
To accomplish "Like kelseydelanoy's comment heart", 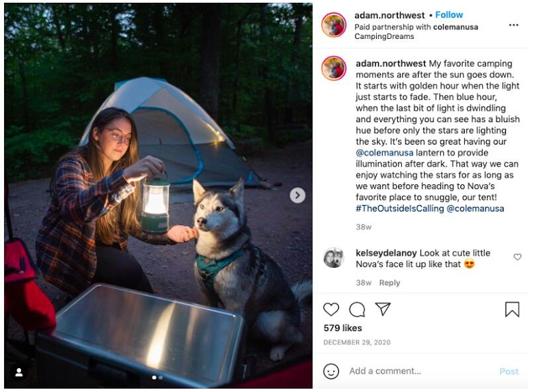I will [518, 257].
